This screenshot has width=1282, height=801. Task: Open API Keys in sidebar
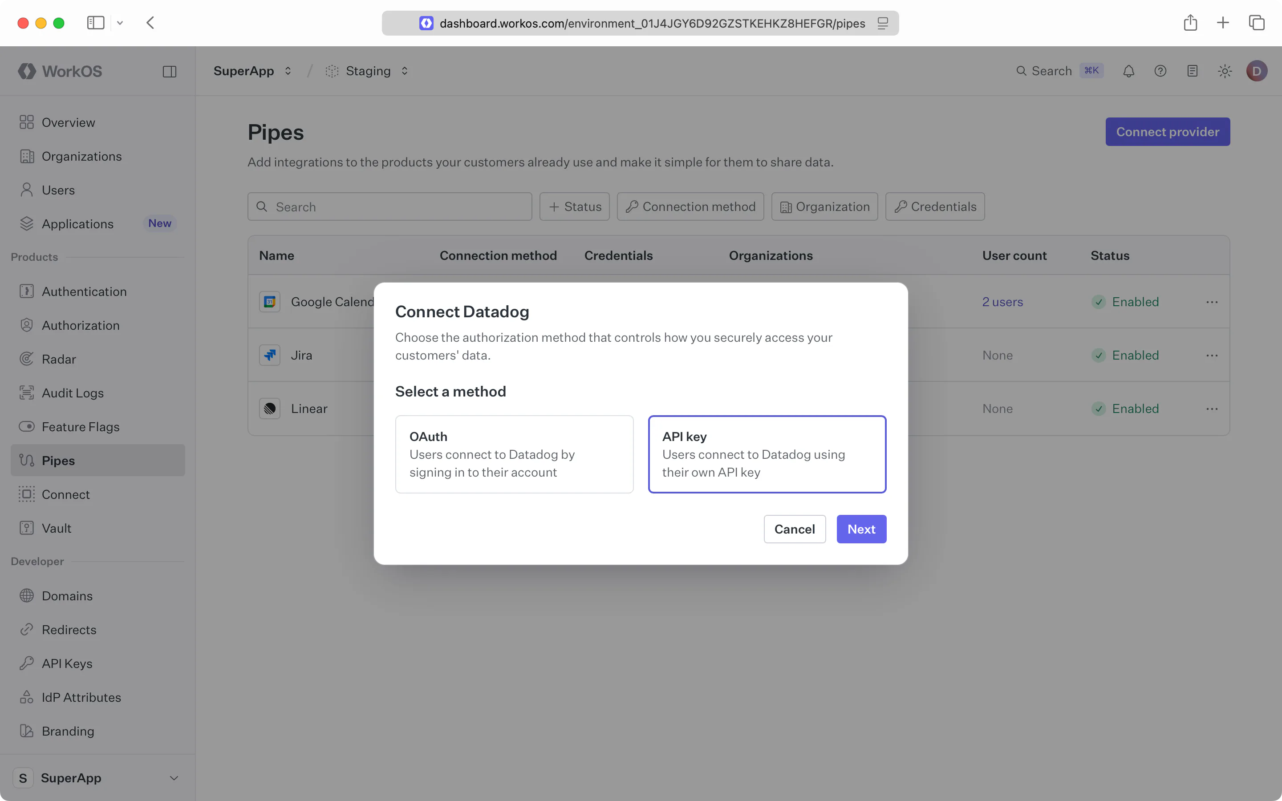click(97, 663)
